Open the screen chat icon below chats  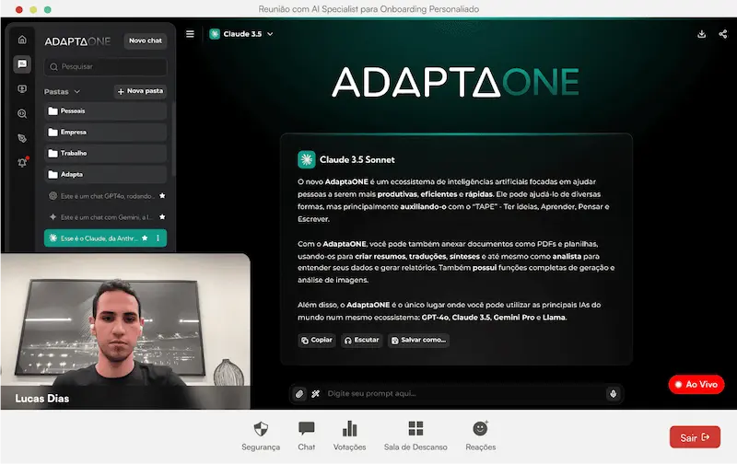coord(22,88)
